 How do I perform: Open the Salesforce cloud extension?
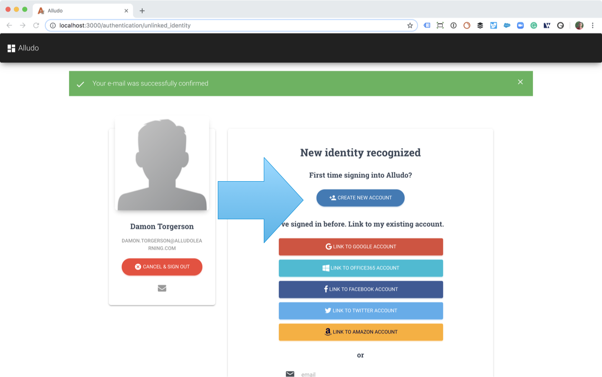[507, 26]
